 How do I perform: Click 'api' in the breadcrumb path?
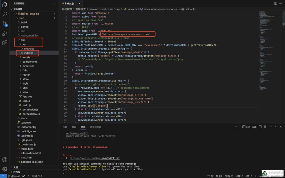[x=118, y=9]
